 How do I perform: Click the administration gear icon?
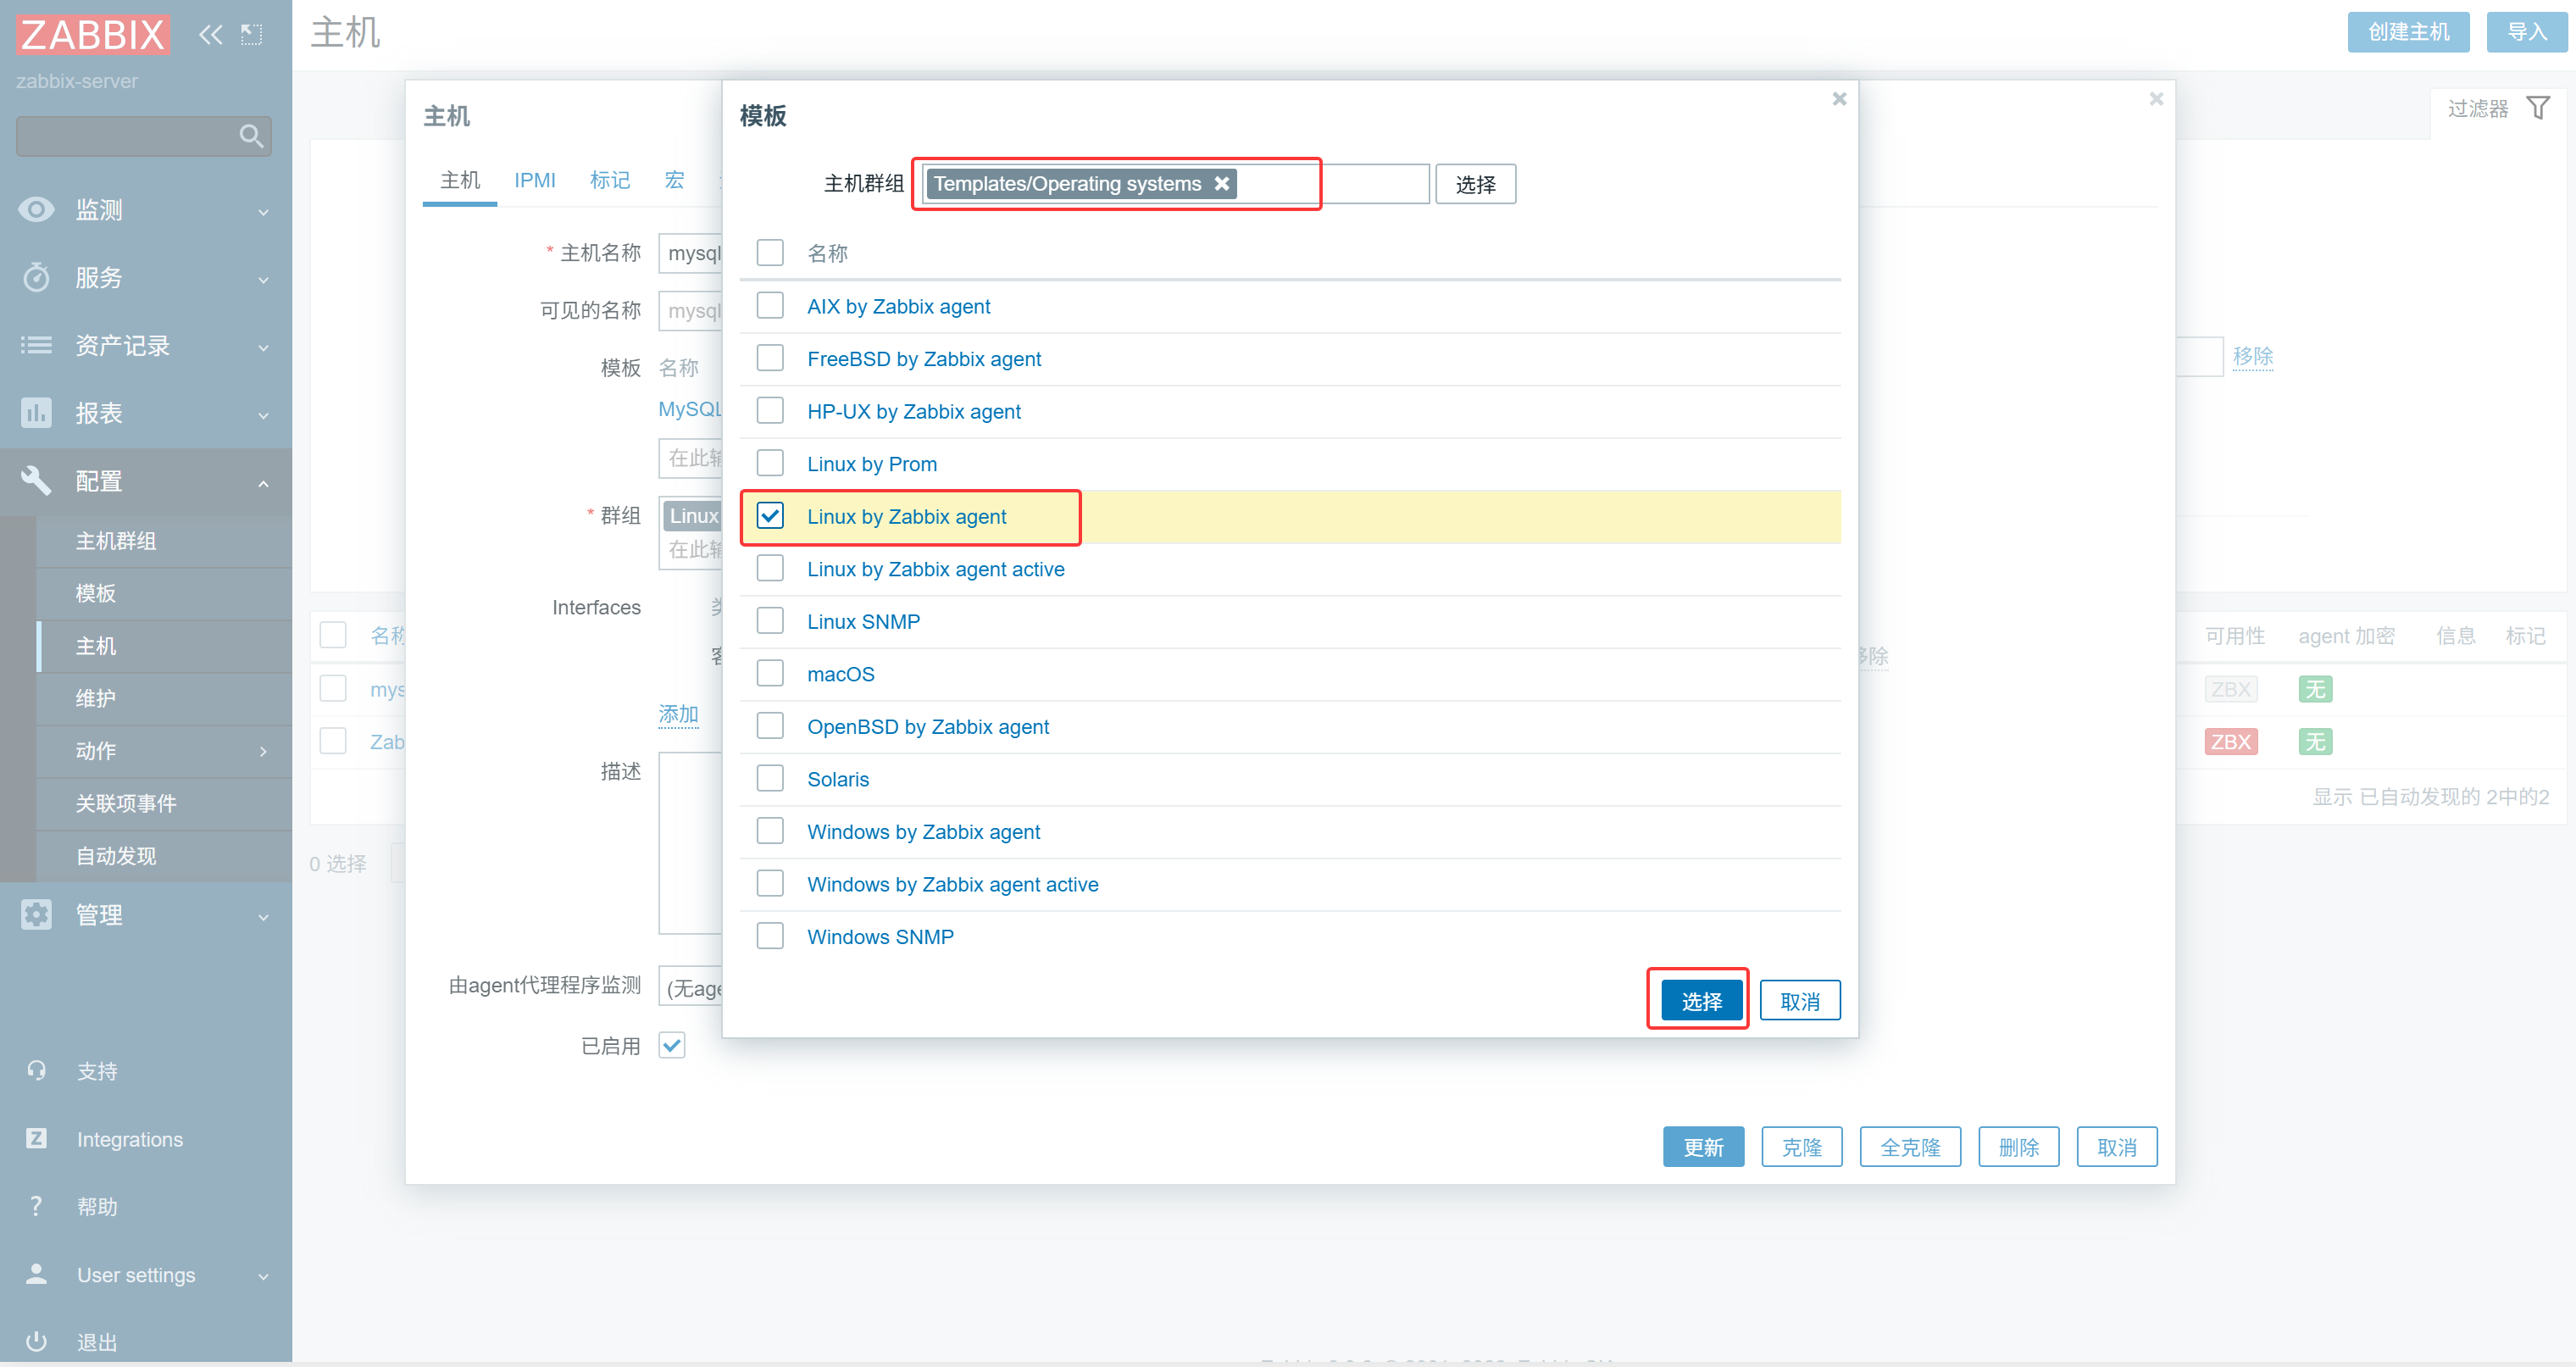(37, 914)
